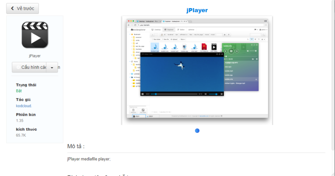Click the jPlayer clapperboard app icon

35,35
